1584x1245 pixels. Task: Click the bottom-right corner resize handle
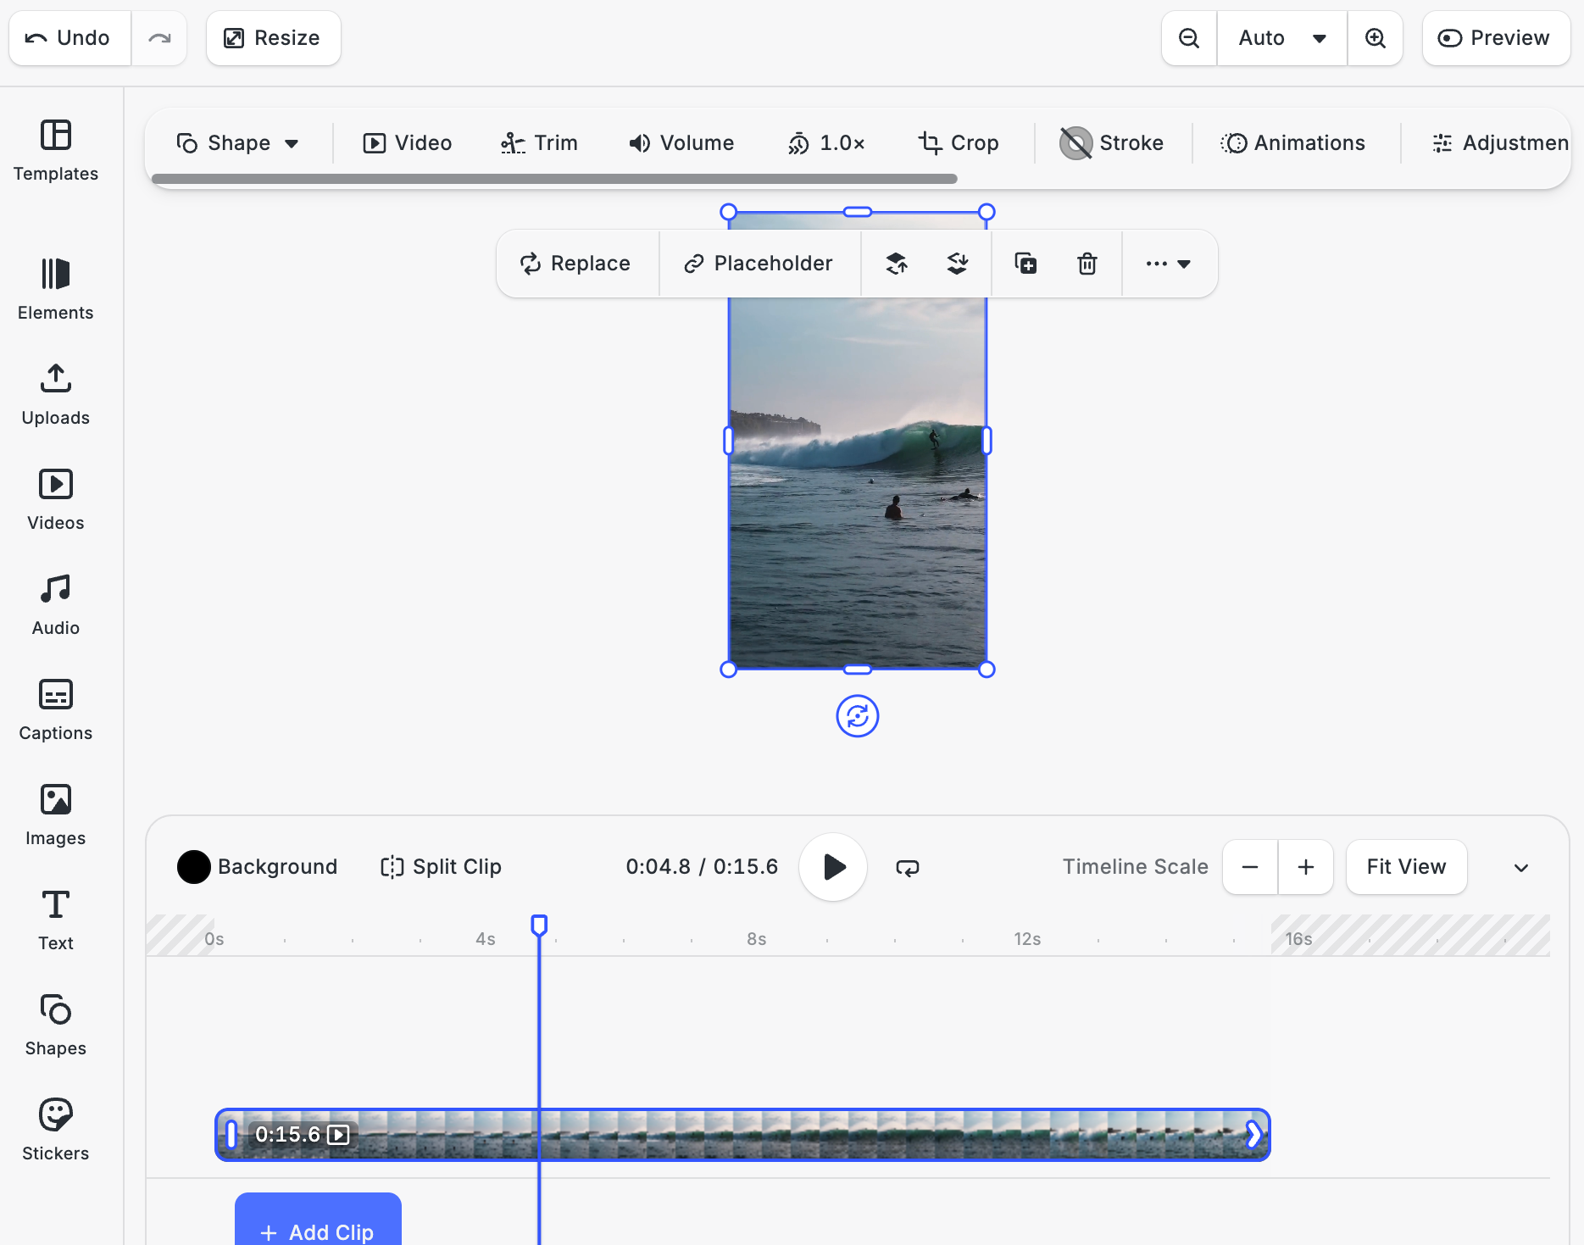(987, 670)
